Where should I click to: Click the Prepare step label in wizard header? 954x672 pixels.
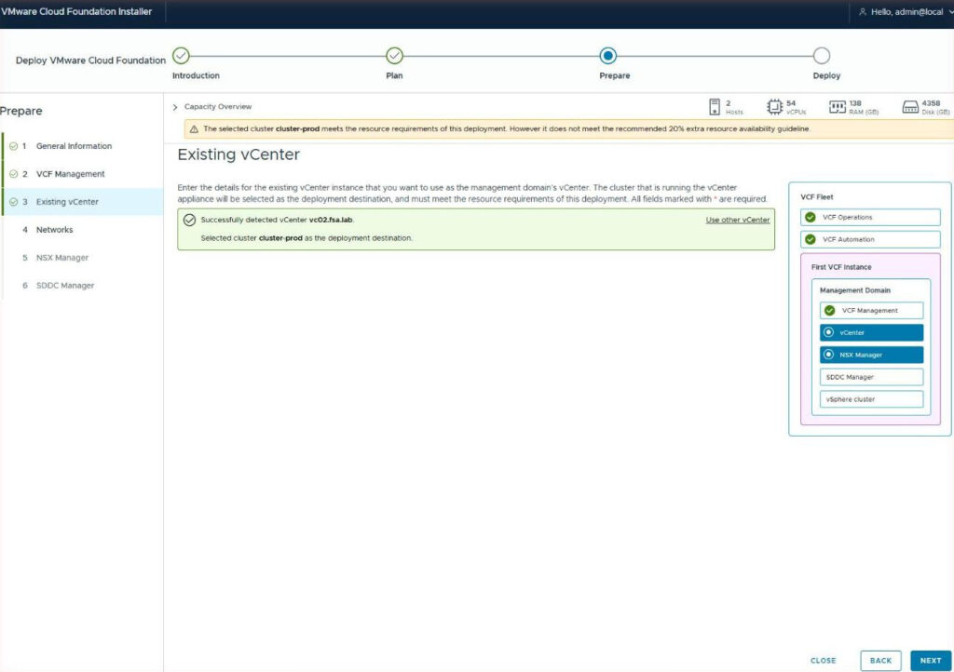[x=615, y=76]
